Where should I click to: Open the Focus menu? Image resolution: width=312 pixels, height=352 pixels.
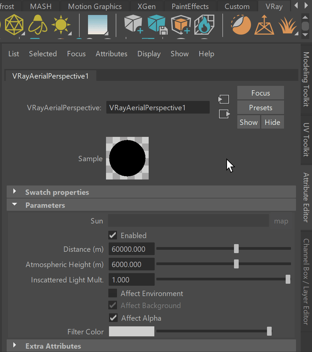(76, 54)
